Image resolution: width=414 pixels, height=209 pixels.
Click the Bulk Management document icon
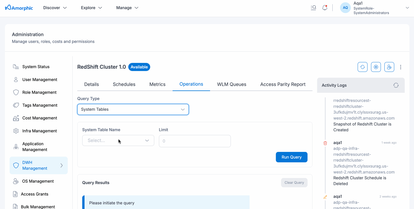point(15,206)
